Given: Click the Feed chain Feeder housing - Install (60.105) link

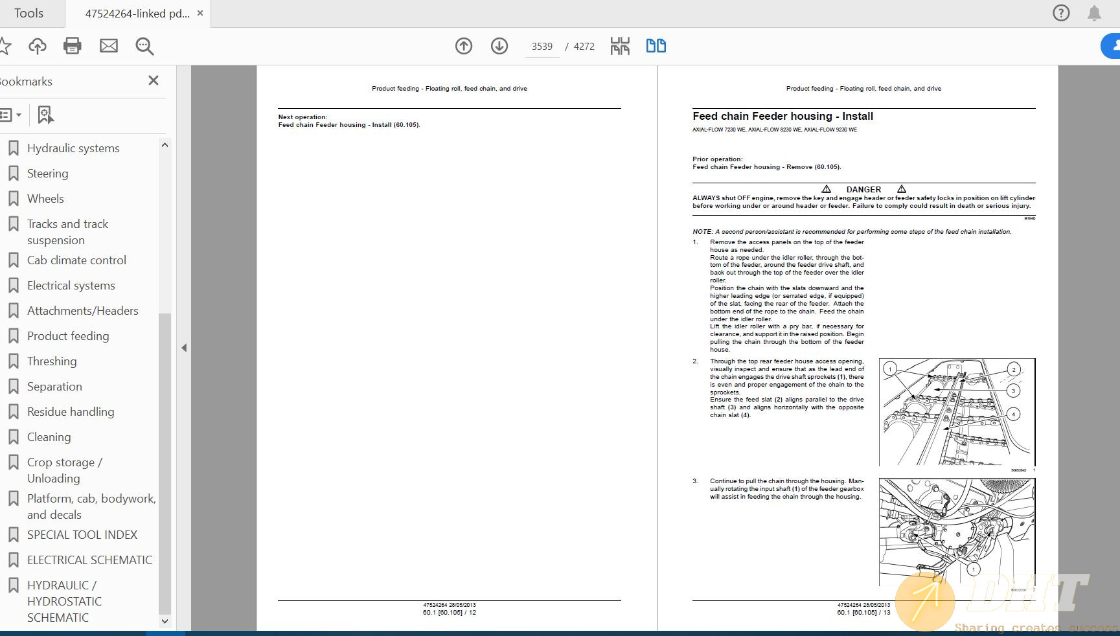Looking at the screenshot, I should pyautogui.click(x=349, y=125).
